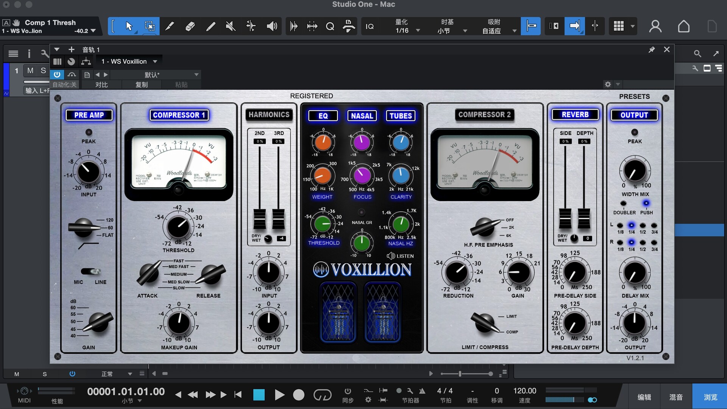The image size is (727, 409).
Task: Toggle the LISTEN button in nasal section
Action: tap(400, 256)
